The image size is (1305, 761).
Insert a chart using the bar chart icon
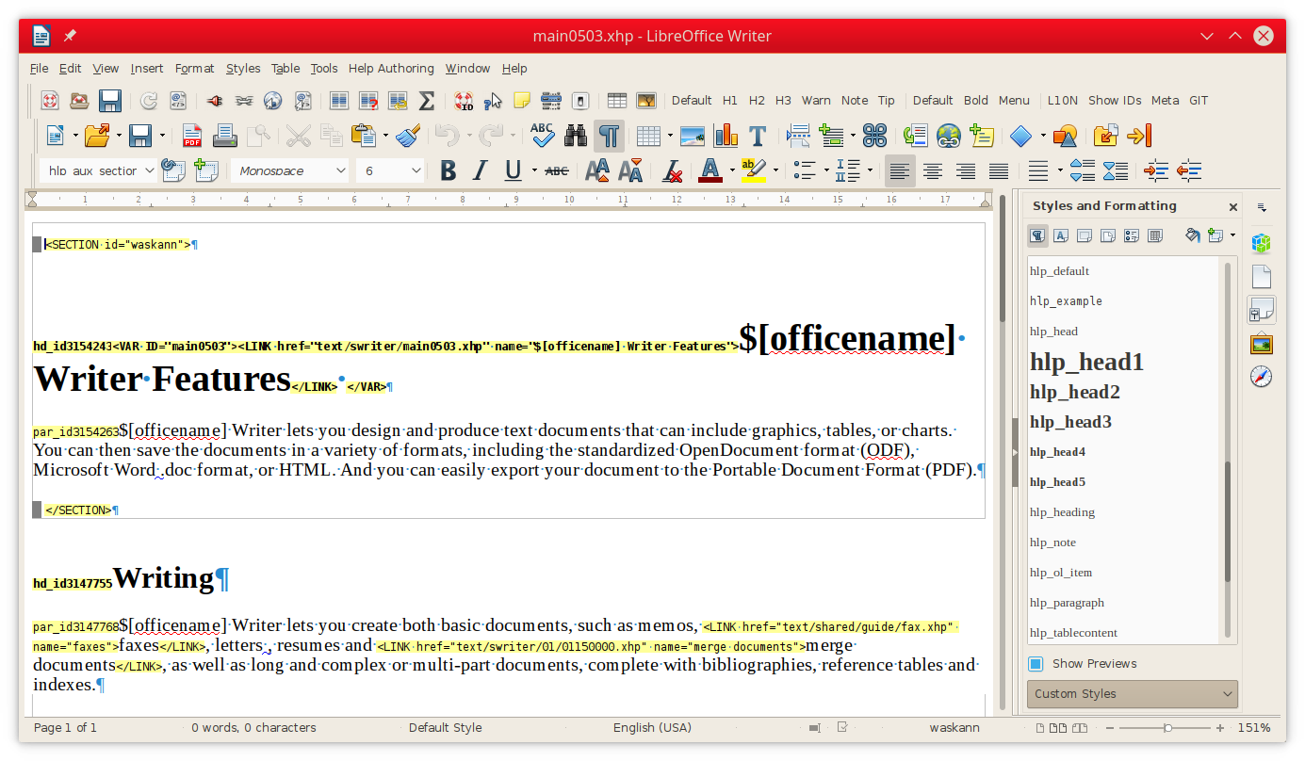726,136
